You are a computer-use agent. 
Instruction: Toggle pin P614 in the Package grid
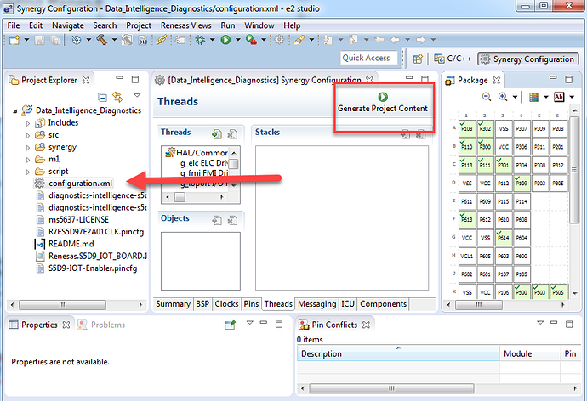pyautogui.click(x=503, y=238)
